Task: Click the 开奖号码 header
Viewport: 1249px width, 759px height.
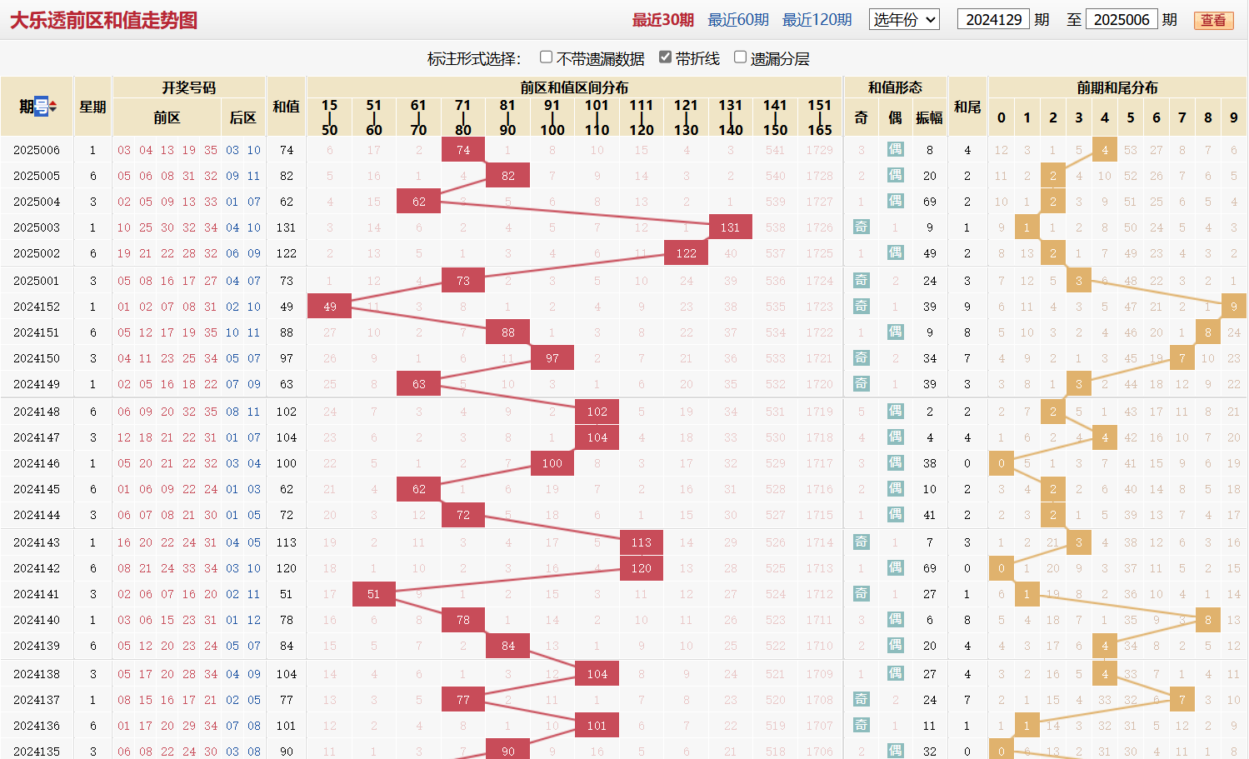Action: [189, 87]
